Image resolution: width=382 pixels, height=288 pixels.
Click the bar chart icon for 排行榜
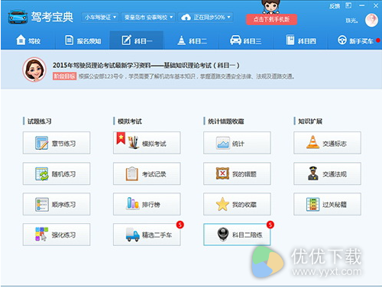click(x=133, y=203)
